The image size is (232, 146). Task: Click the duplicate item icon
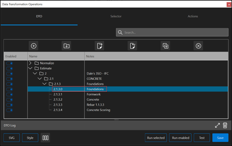click(x=165, y=46)
